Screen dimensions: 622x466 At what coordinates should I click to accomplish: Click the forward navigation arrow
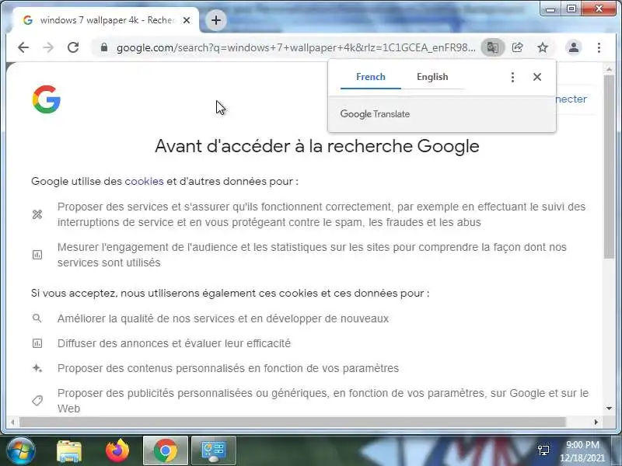48,47
